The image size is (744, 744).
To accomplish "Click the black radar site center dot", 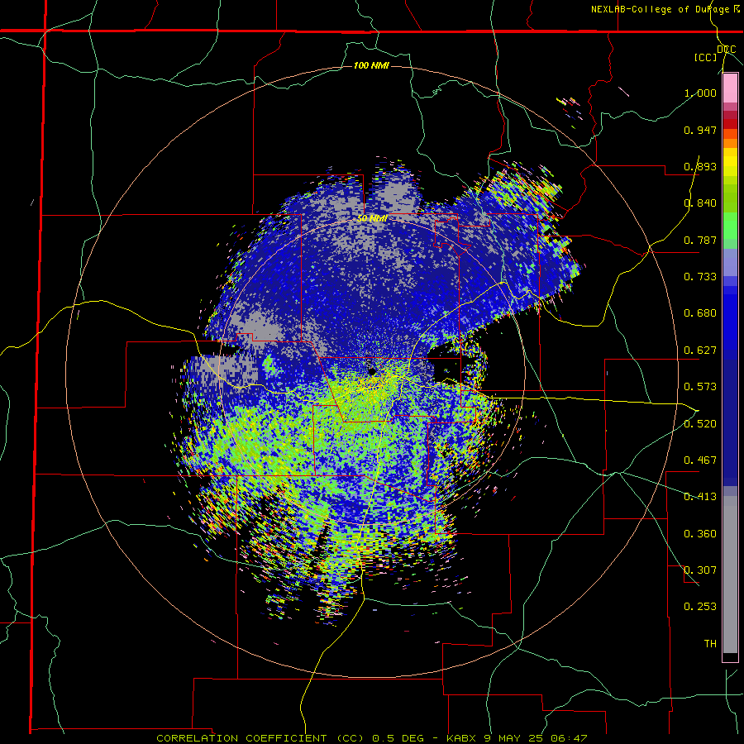I will [x=372, y=371].
